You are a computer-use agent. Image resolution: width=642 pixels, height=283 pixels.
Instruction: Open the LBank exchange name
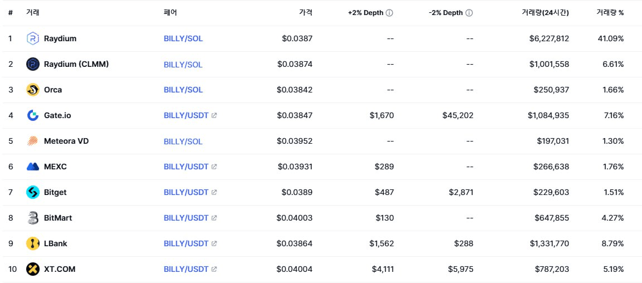tap(55, 244)
